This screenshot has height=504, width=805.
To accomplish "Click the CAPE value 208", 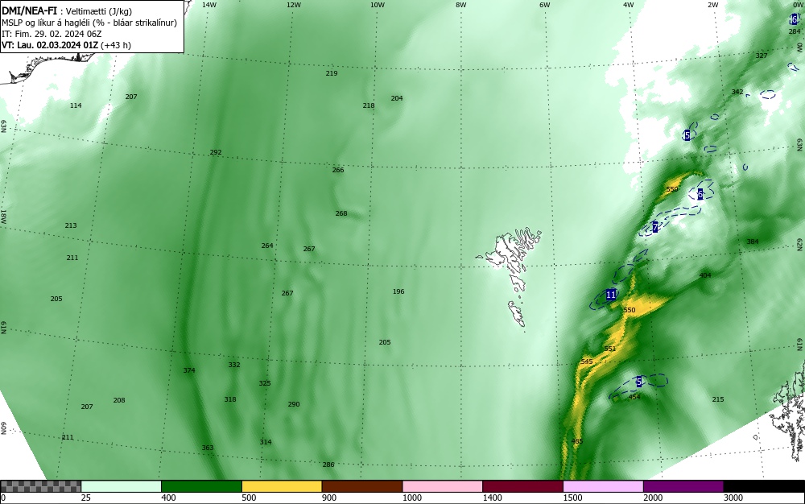I will [x=119, y=400].
